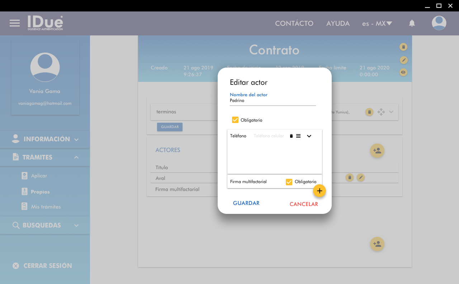Viewport: 459px width, 284px height.
Task: Open the hamburger menu in header
Action: coord(15,23)
